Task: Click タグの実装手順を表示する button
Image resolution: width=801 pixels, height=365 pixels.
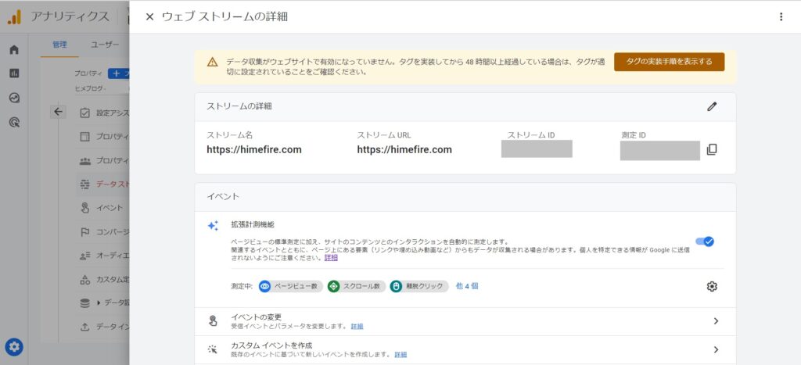Action: pyautogui.click(x=669, y=62)
